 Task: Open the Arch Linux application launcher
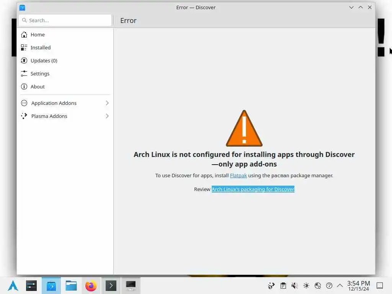[13, 286]
